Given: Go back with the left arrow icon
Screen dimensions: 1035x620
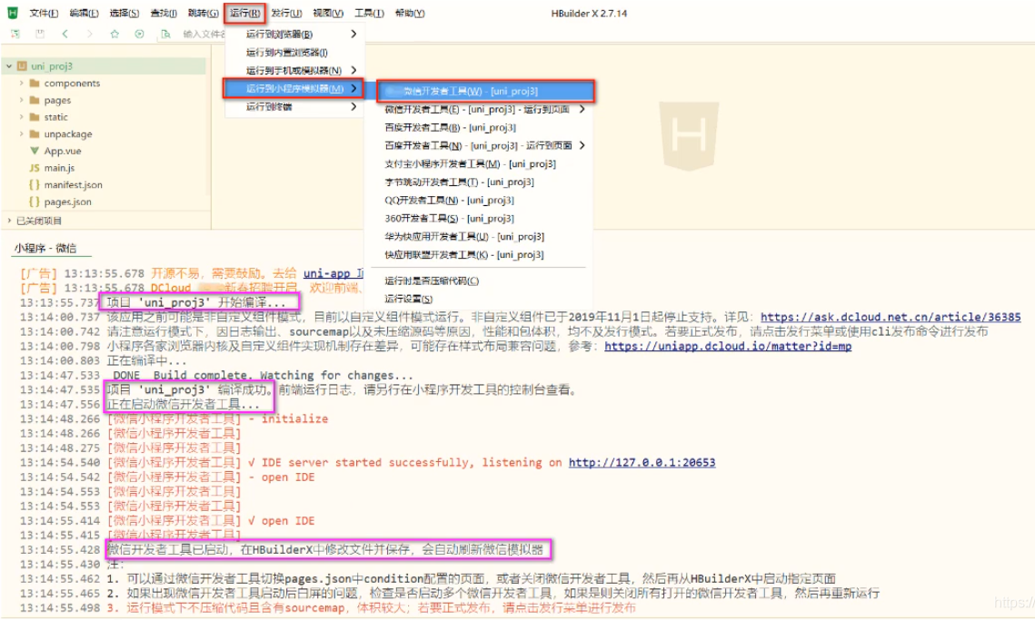Looking at the screenshot, I should point(65,34).
